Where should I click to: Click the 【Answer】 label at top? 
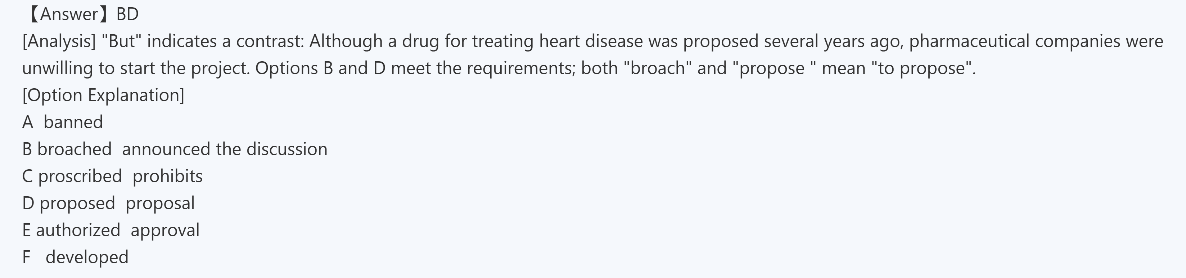pyautogui.click(x=69, y=14)
